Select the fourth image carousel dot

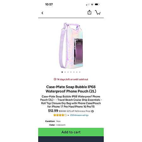click(x=71, y=72)
